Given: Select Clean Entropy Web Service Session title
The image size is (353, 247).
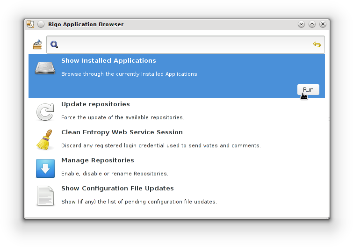Looking at the screenshot, I should click(x=122, y=132).
